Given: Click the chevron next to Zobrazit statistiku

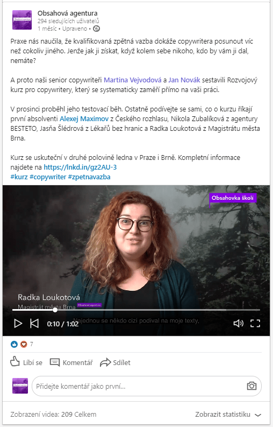Looking at the screenshot, I should (258, 415).
